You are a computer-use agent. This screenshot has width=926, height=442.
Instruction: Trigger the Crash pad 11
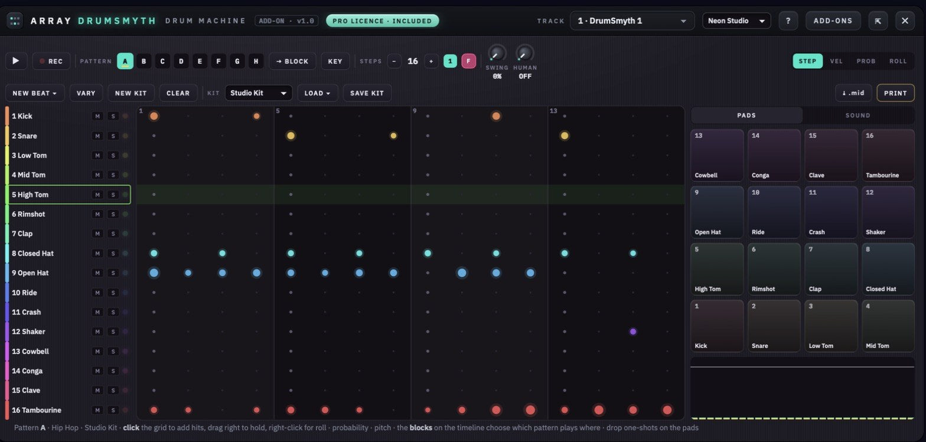coord(831,212)
